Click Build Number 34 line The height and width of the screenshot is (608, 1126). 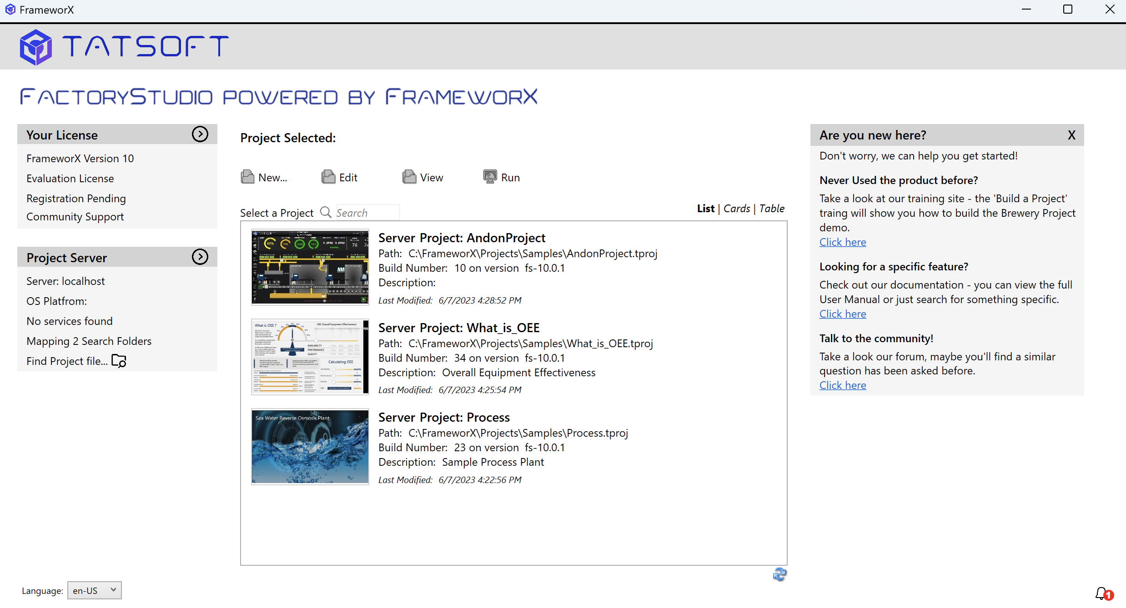pos(472,358)
